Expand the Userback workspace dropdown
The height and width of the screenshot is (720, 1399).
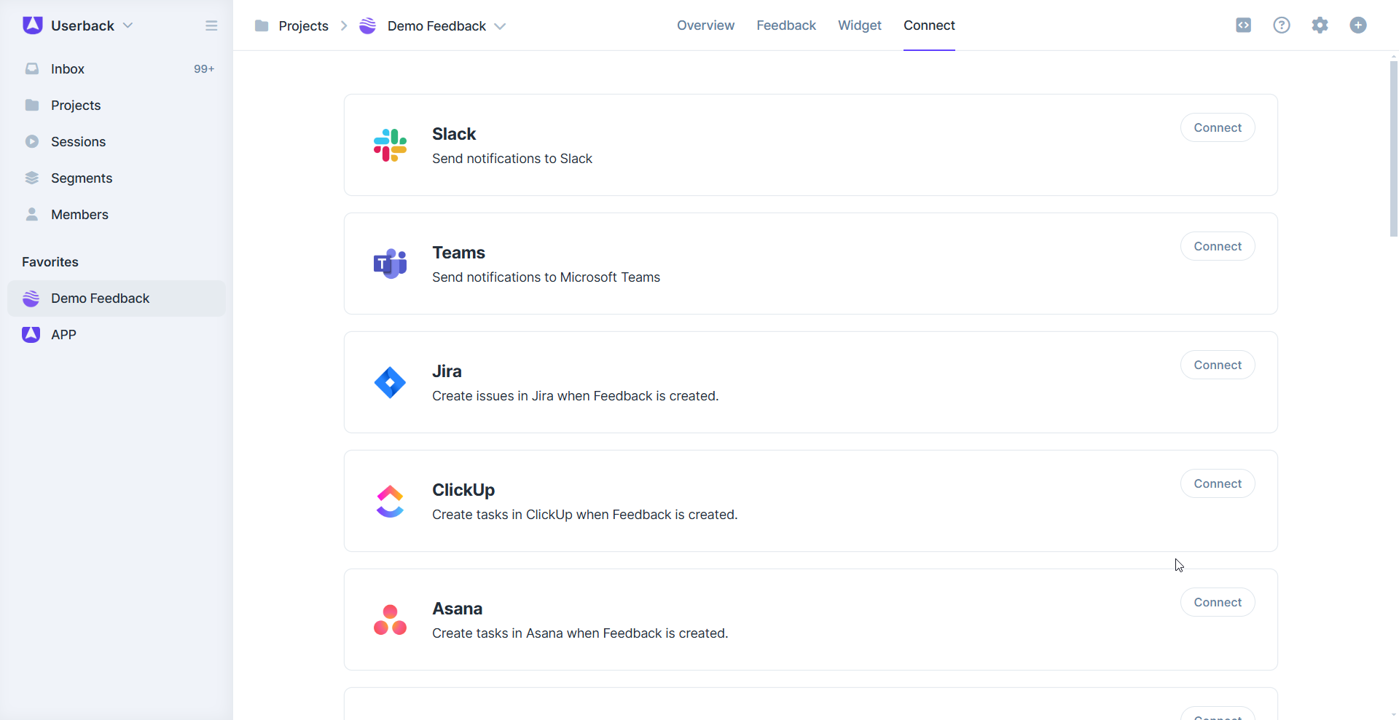pos(128,25)
